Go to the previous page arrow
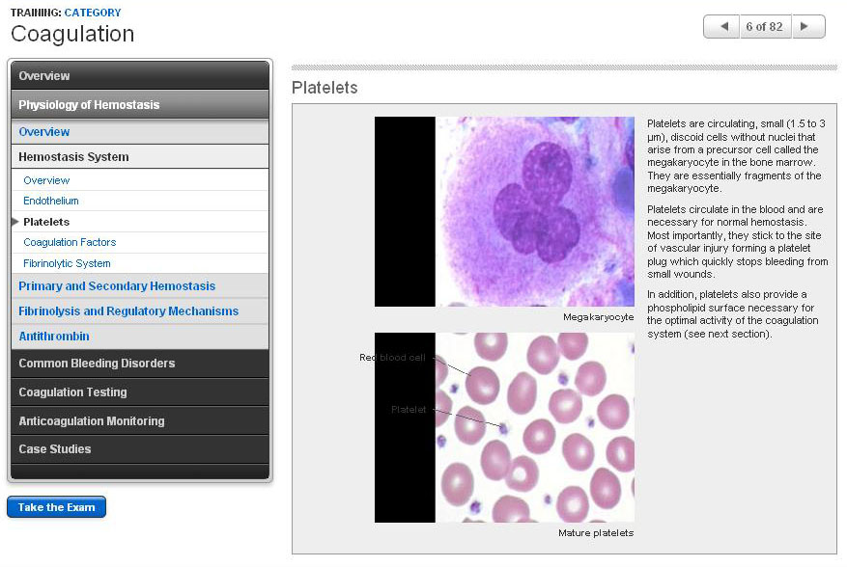847x567 pixels. click(x=720, y=27)
